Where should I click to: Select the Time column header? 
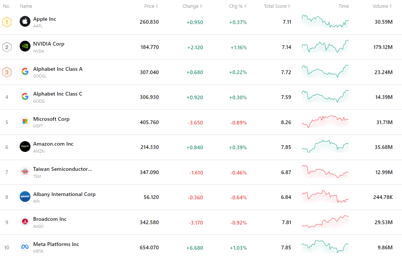pyautogui.click(x=343, y=6)
